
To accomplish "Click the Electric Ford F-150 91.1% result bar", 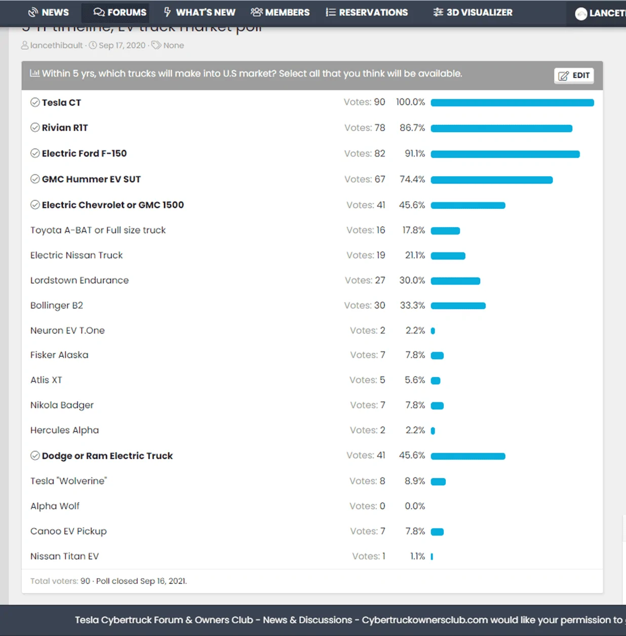I will (505, 154).
